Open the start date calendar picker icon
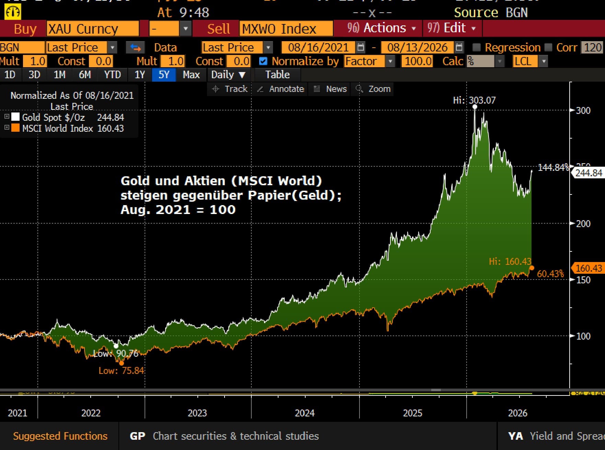This screenshot has width=605, height=450. [x=361, y=47]
